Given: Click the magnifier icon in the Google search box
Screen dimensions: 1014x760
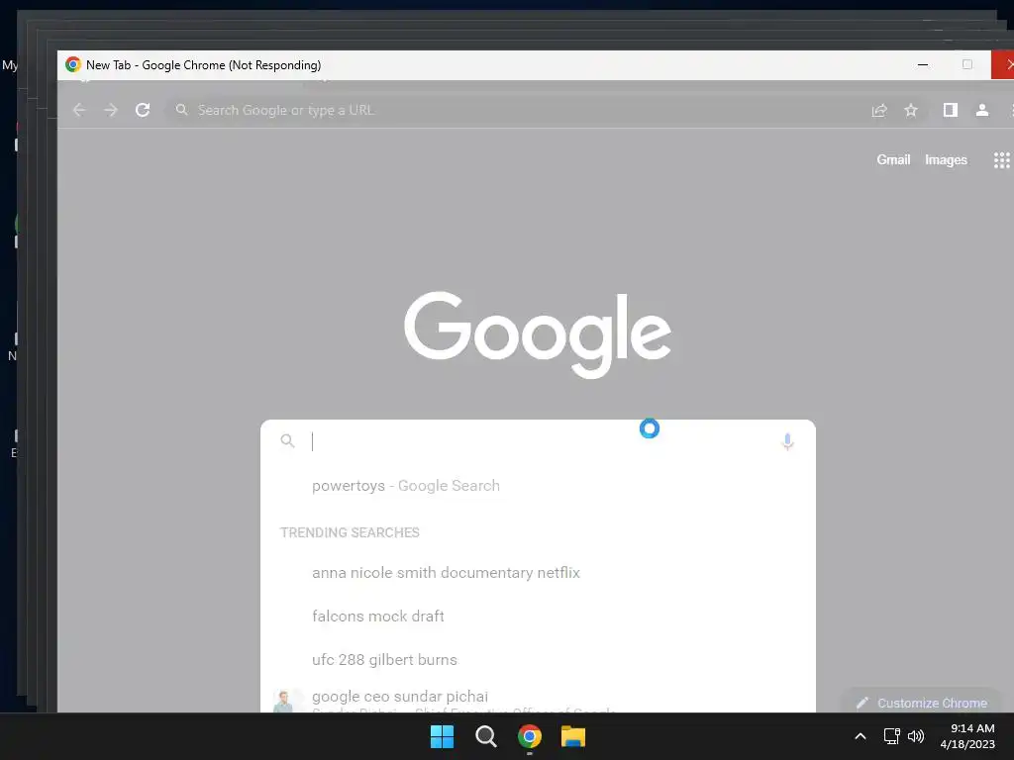Looking at the screenshot, I should [x=288, y=440].
